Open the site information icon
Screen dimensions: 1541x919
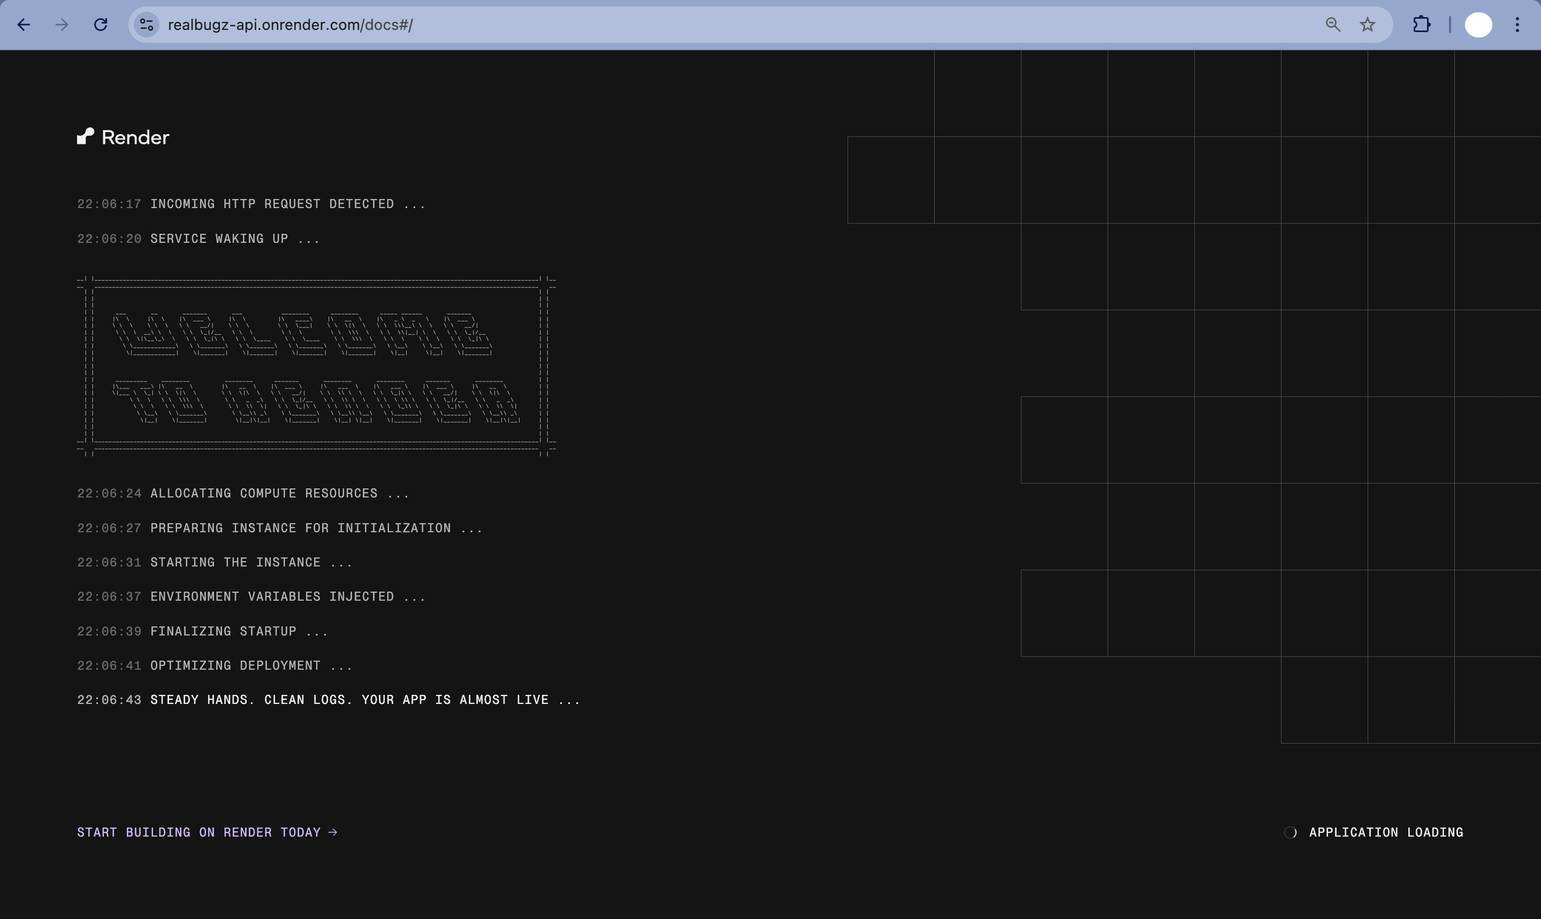(146, 25)
